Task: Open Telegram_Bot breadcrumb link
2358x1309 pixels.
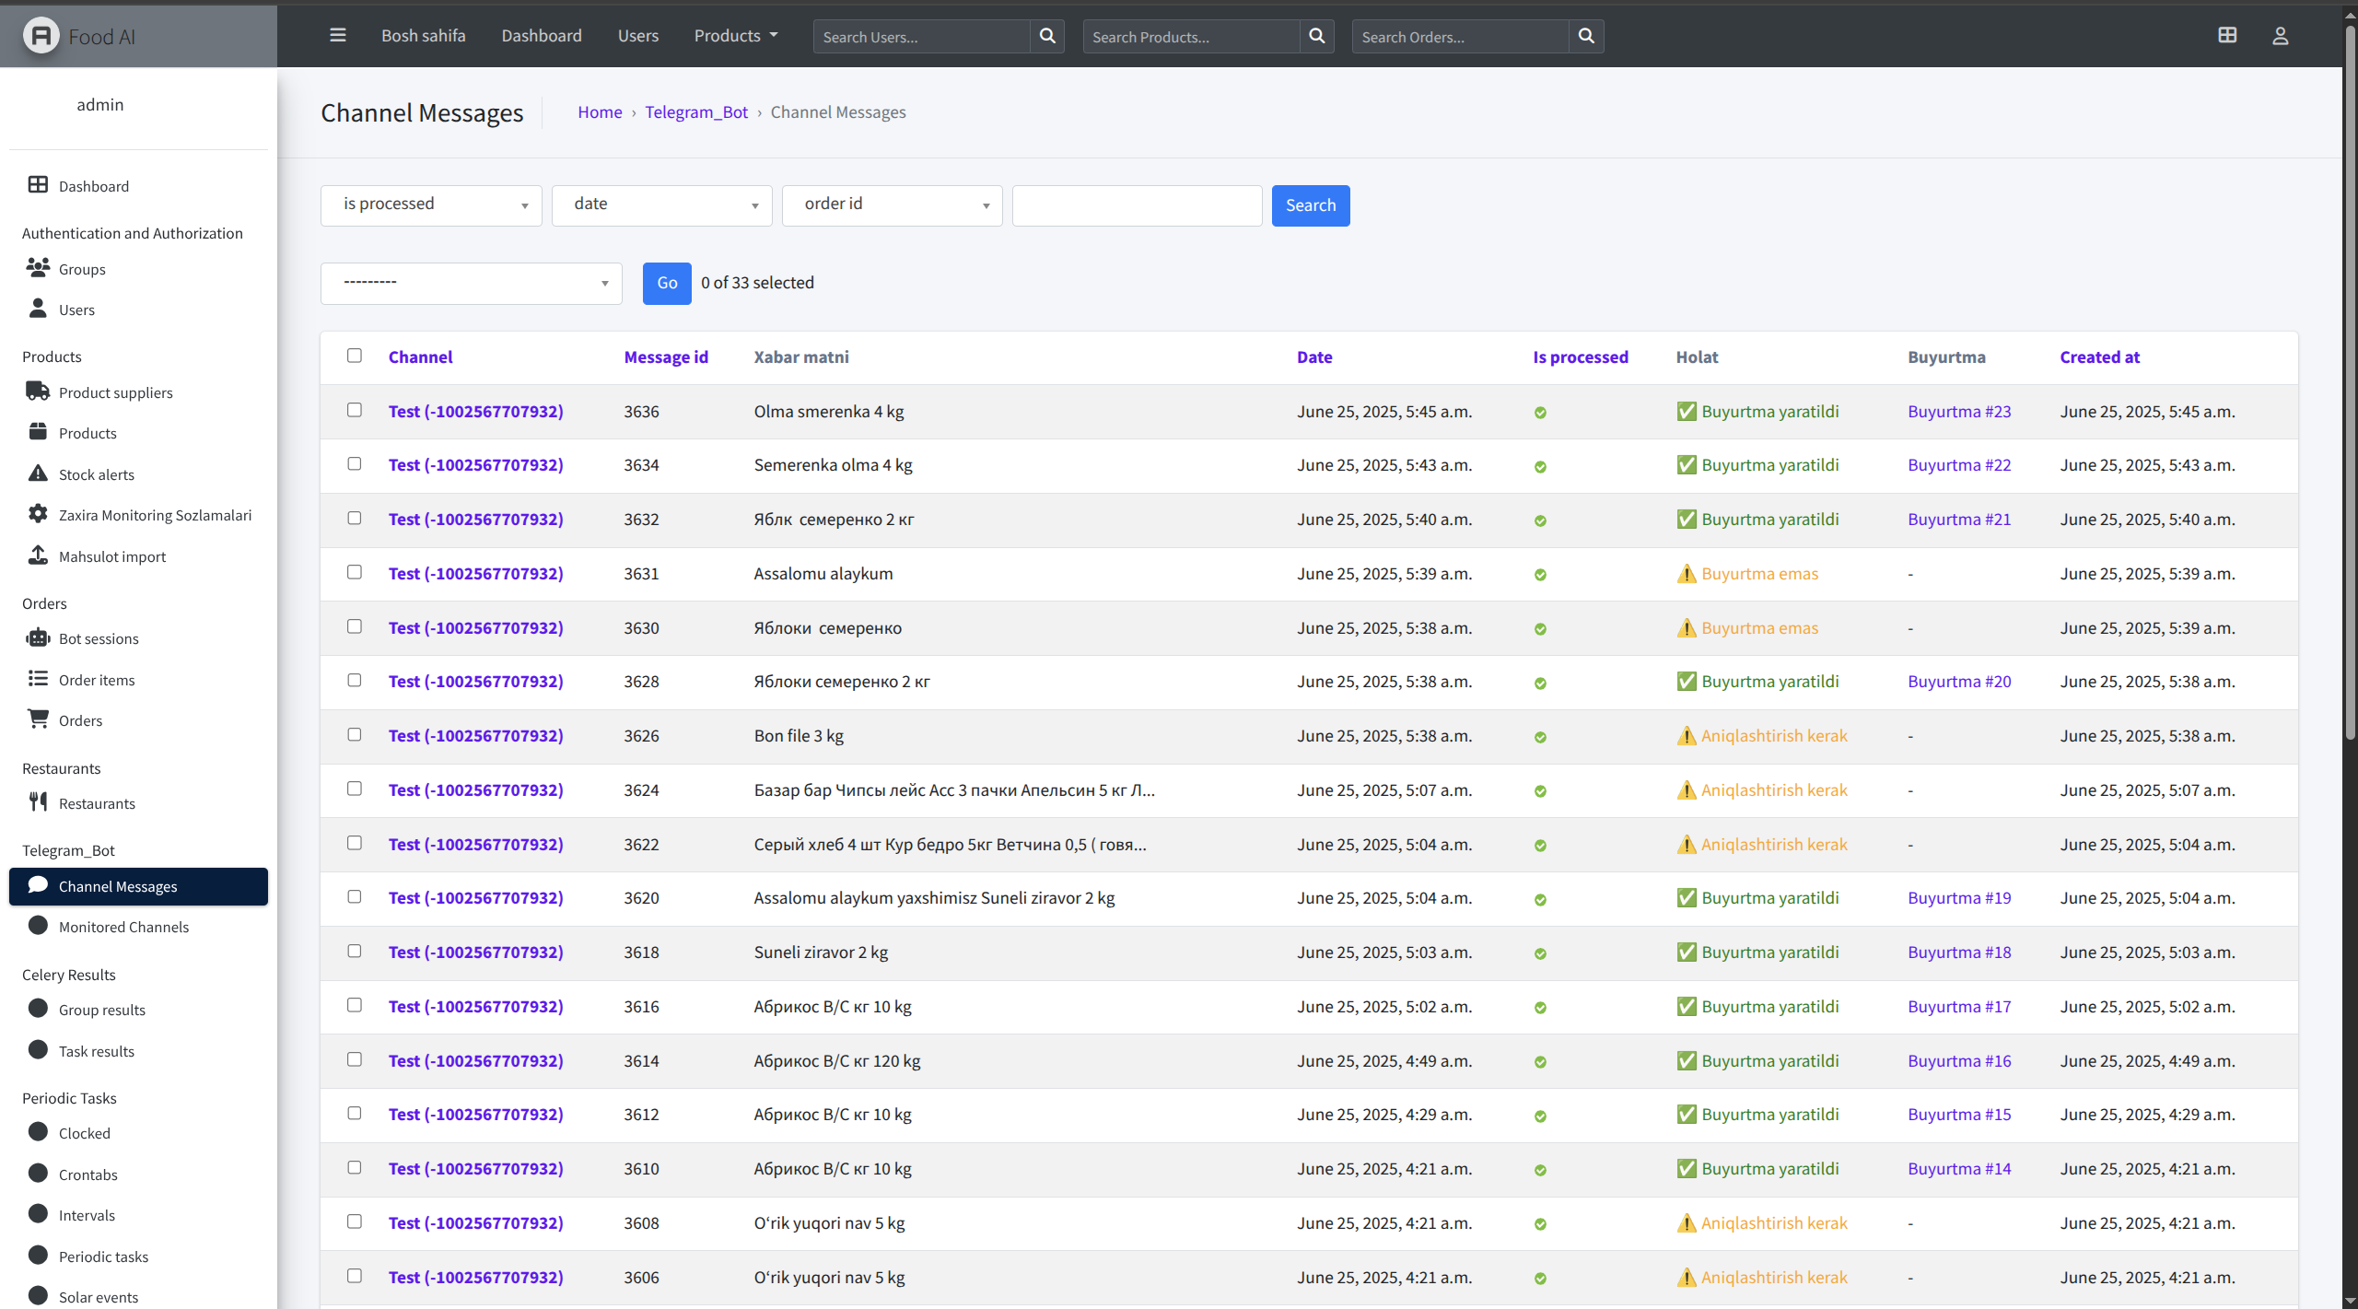Action: (x=696, y=111)
